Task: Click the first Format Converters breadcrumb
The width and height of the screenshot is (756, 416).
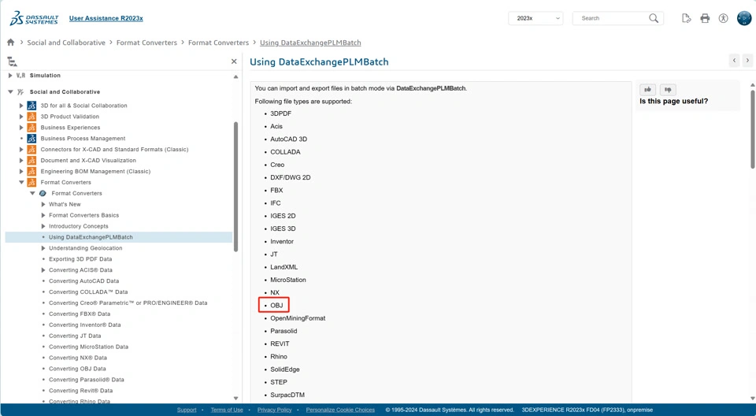Action: coord(146,43)
